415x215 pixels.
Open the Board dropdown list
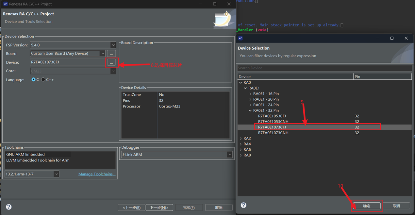click(x=102, y=53)
